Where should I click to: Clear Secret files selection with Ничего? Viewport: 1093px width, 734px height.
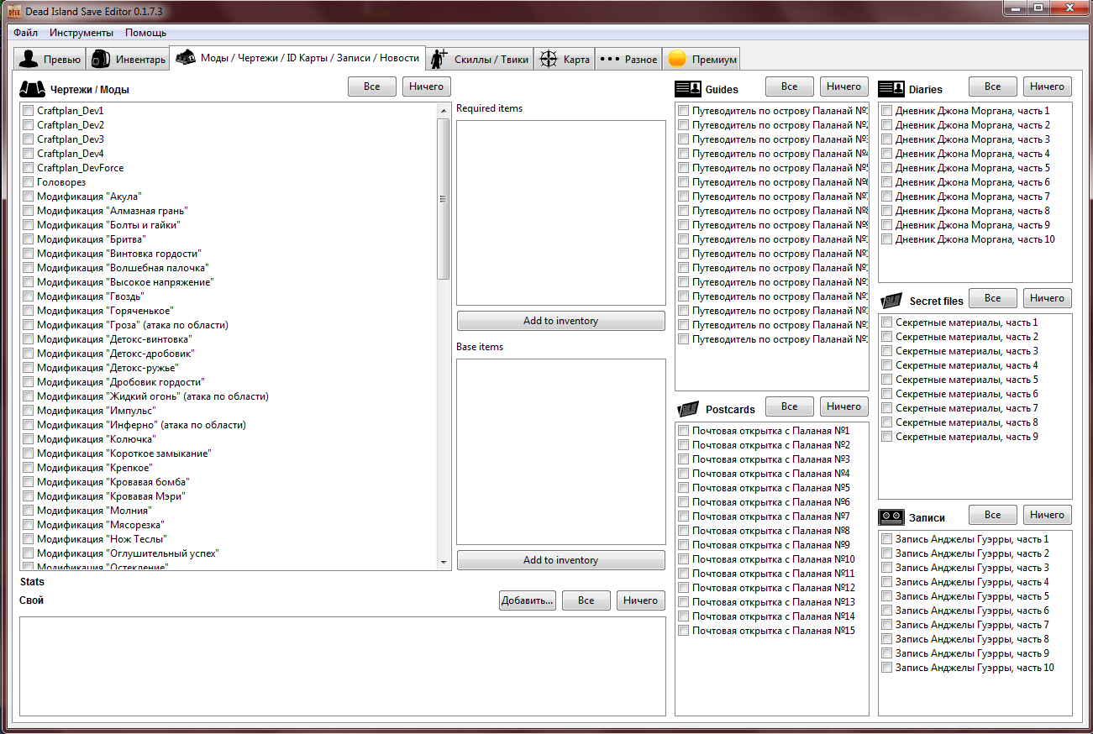[x=1047, y=298]
